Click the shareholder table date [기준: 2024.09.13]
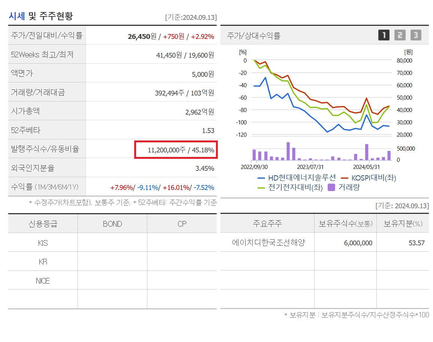This screenshot has height=342, width=433. [x=402, y=206]
